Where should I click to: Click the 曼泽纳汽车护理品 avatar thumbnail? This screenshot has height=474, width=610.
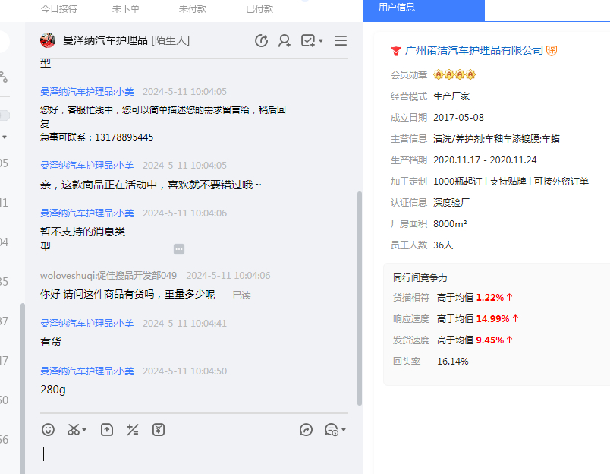coord(48,40)
